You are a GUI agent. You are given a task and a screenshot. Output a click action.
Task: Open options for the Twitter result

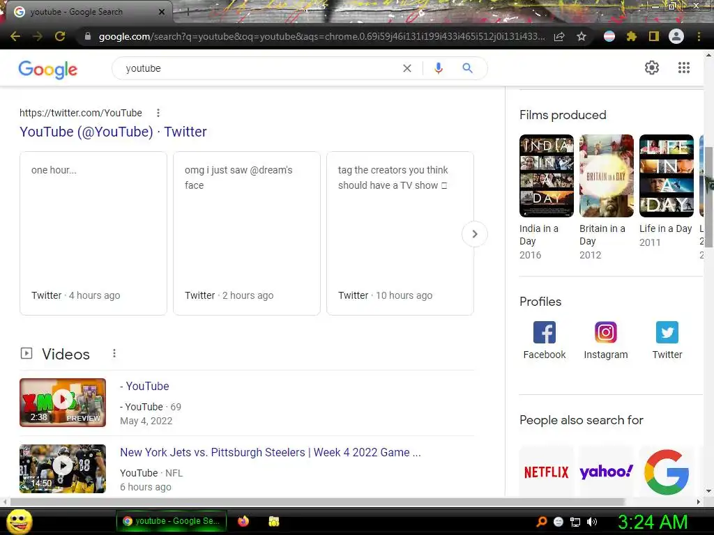pos(158,113)
